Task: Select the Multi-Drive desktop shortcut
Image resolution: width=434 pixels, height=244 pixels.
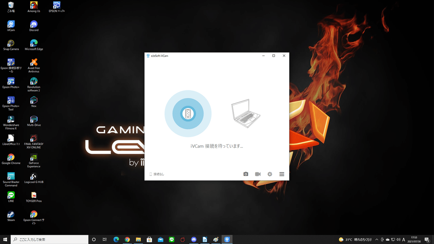Action: pos(34,121)
